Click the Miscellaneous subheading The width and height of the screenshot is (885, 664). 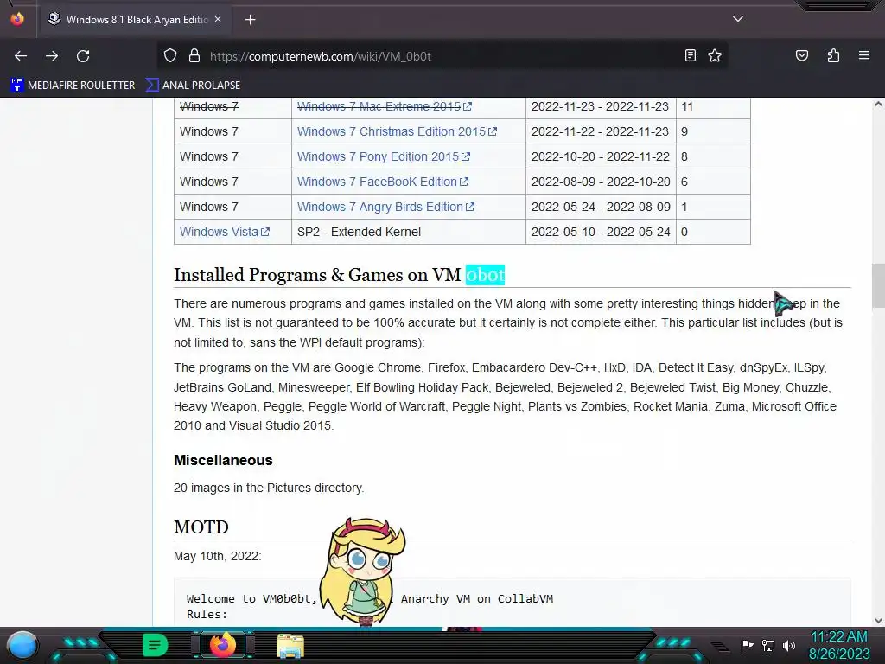tap(223, 460)
